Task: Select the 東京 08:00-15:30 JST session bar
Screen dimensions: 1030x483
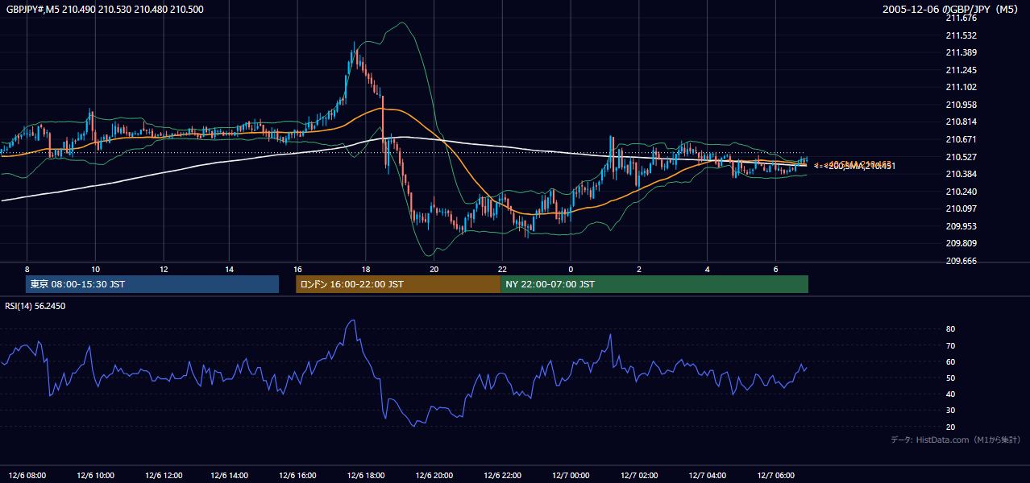Action: 152,284
